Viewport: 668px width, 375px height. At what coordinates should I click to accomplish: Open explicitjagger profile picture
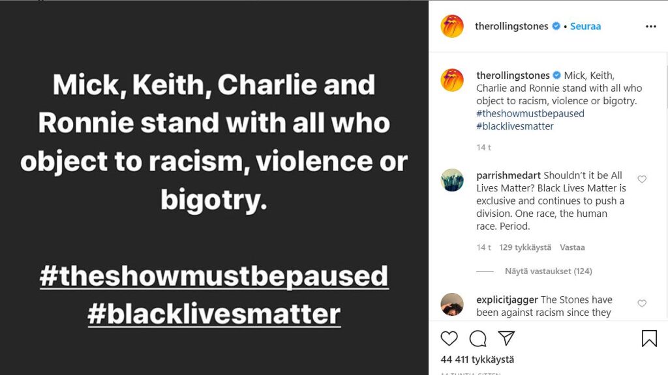(x=452, y=304)
